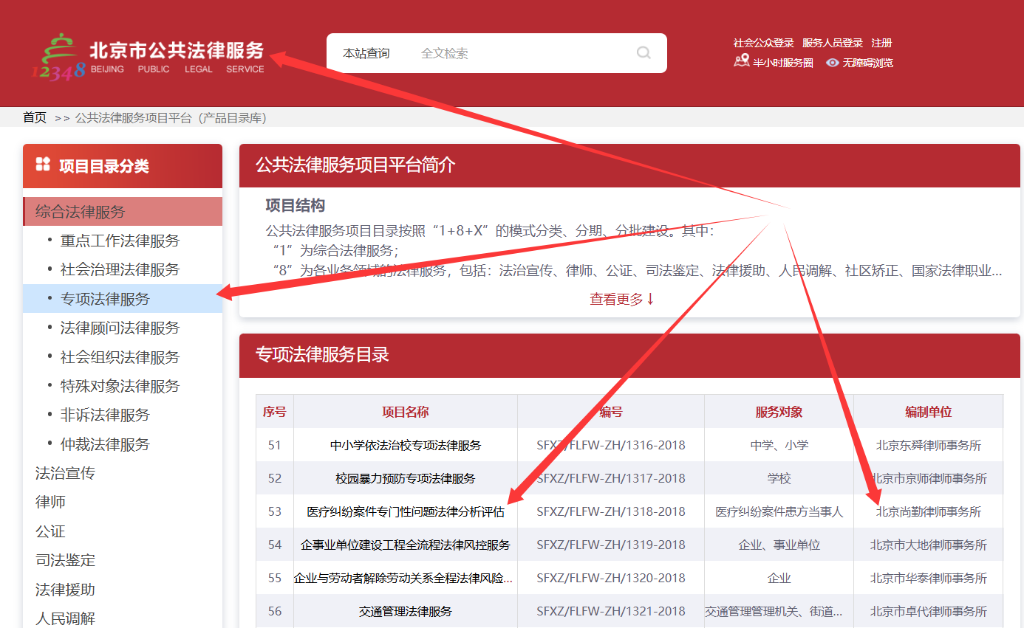Open 校园暴力预防专项法律服务 project row
Viewport: 1024px width, 628px height.
pos(406,478)
